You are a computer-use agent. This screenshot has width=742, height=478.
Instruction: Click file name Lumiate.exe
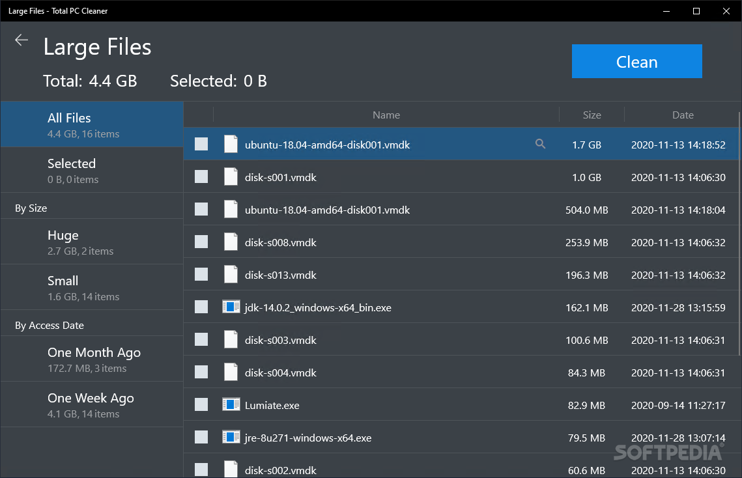[x=272, y=406]
